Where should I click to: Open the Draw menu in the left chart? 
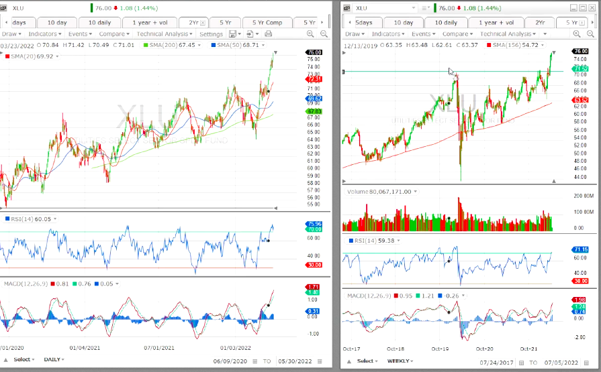11,34
